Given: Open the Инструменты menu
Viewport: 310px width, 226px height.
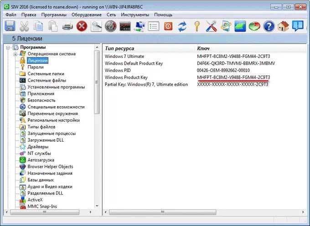Looking at the screenshot, I should tap(135, 15).
